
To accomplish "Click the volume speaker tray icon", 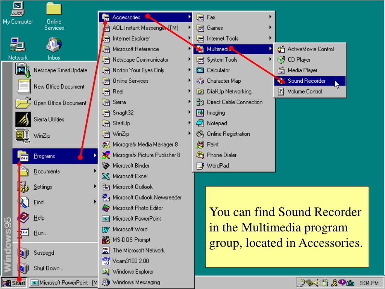I will (x=317, y=283).
